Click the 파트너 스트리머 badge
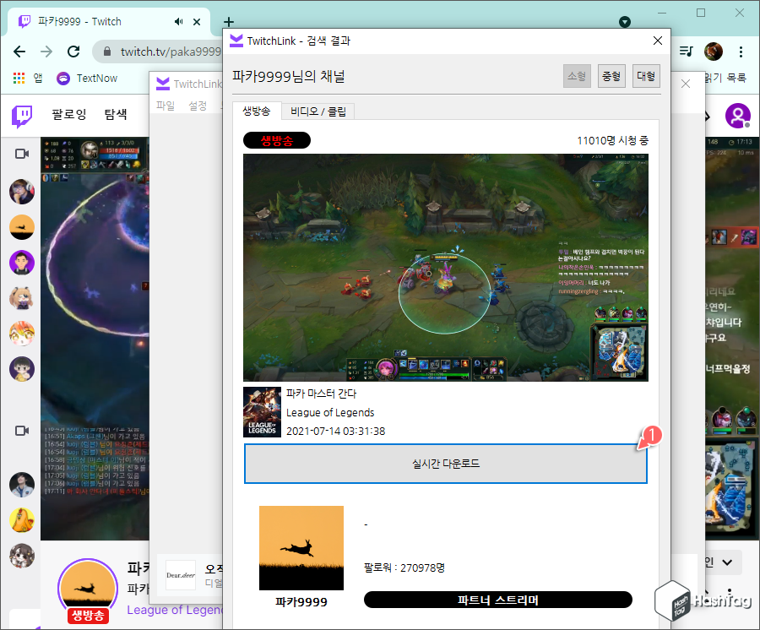 coord(497,600)
